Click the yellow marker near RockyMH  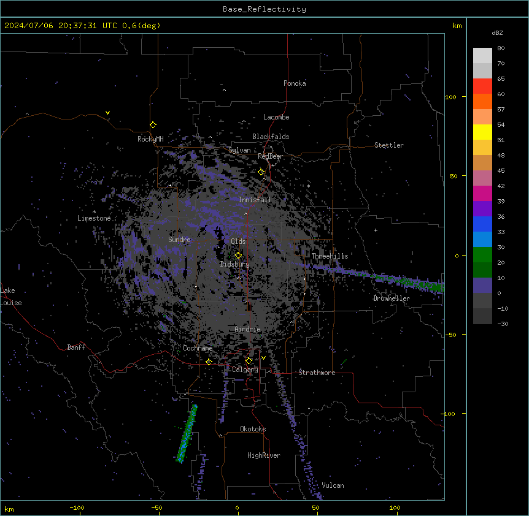pos(153,125)
